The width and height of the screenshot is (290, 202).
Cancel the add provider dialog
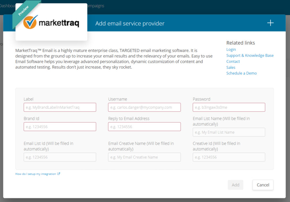(x=263, y=185)
